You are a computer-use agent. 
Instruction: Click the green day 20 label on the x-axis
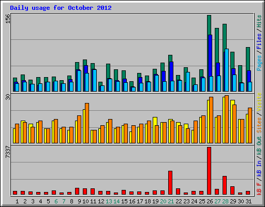[x=163, y=201]
